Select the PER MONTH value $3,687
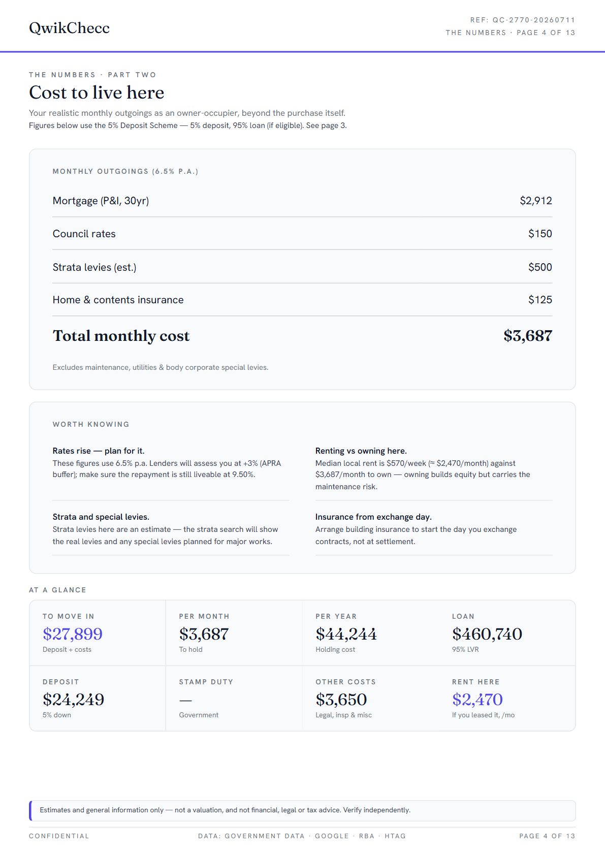 click(204, 634)
